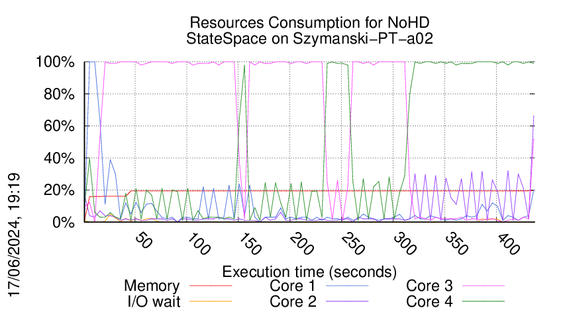Click the pink Core 3 legend line sample
The height and width of the screenshot is (314, 563).
[484, 286]
